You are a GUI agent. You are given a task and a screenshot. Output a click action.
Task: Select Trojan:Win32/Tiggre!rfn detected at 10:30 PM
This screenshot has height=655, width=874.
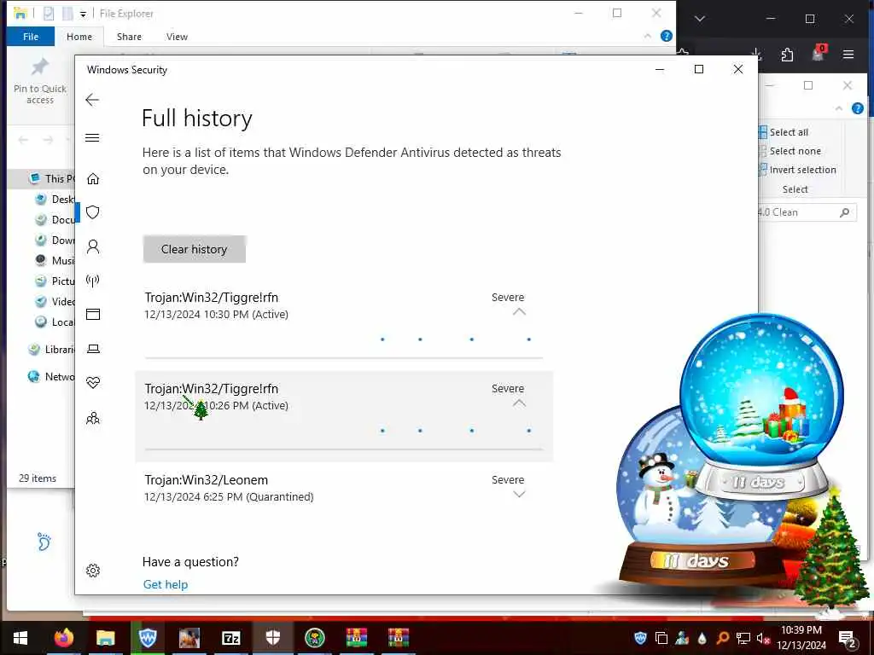pos(212,298)
